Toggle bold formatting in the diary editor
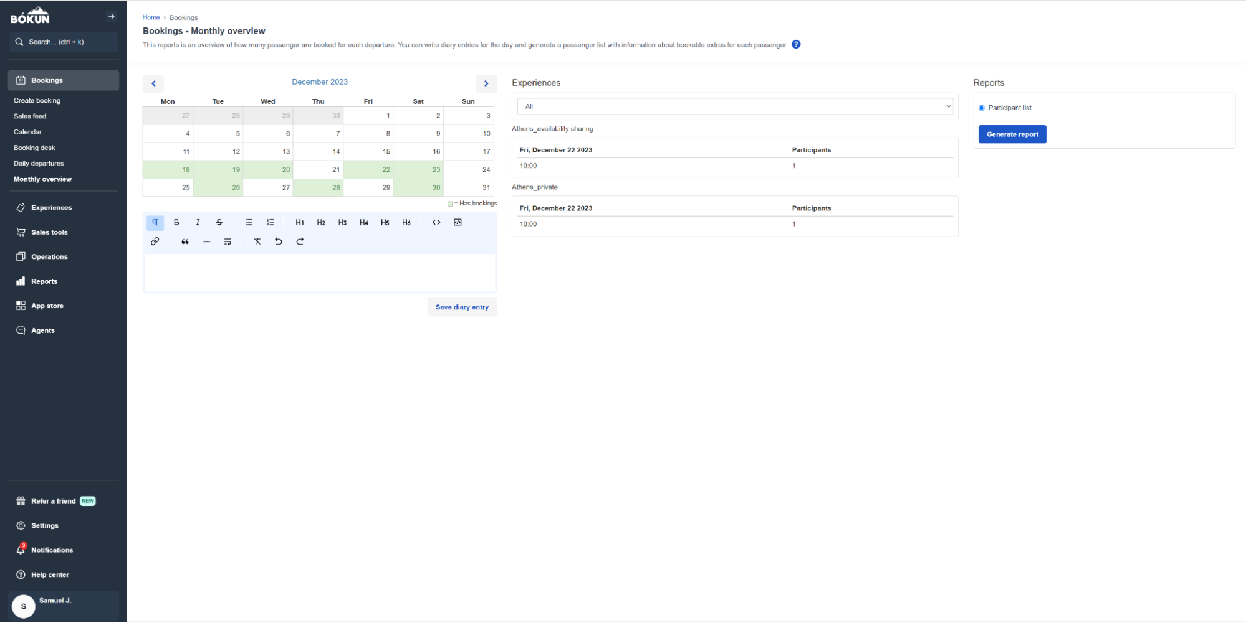Image resolution: width=1246 pixels, height=623 pixels. (x=176, y=222)
